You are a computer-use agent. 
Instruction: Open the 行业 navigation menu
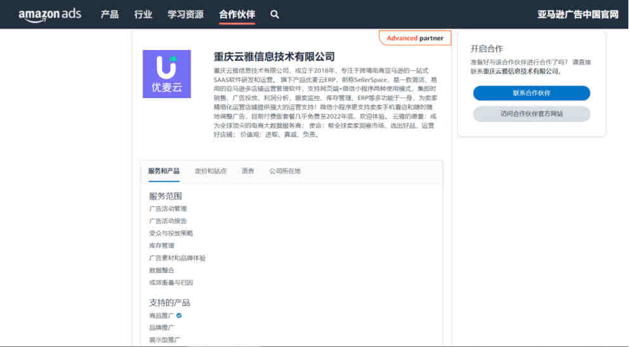pos(143,15)
